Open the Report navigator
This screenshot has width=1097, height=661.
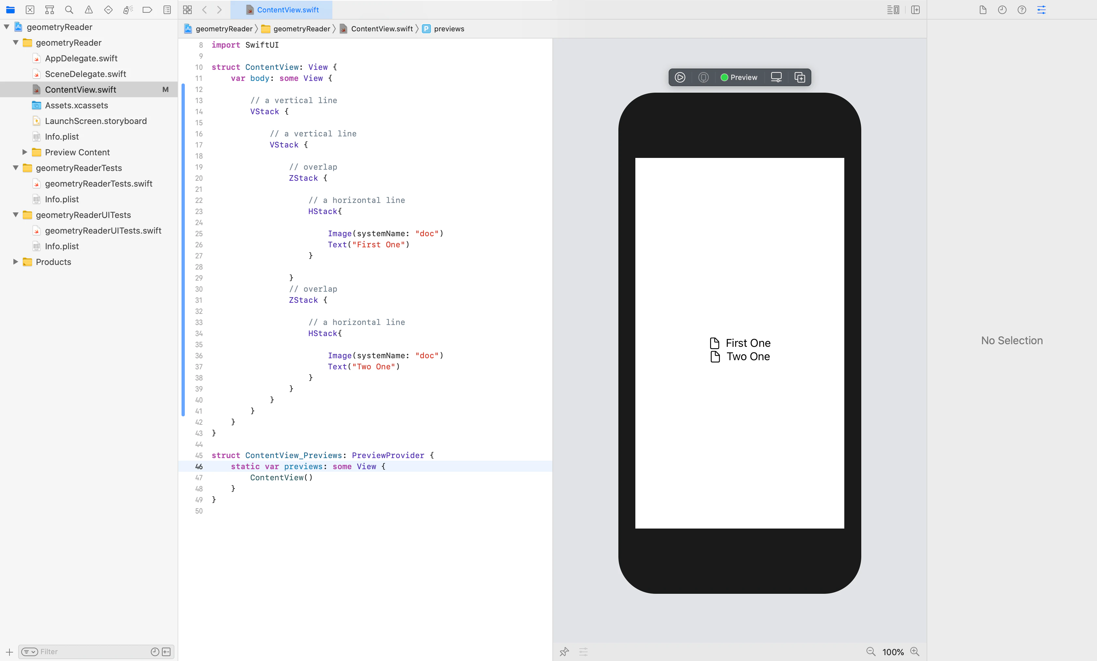pos(167,10)
